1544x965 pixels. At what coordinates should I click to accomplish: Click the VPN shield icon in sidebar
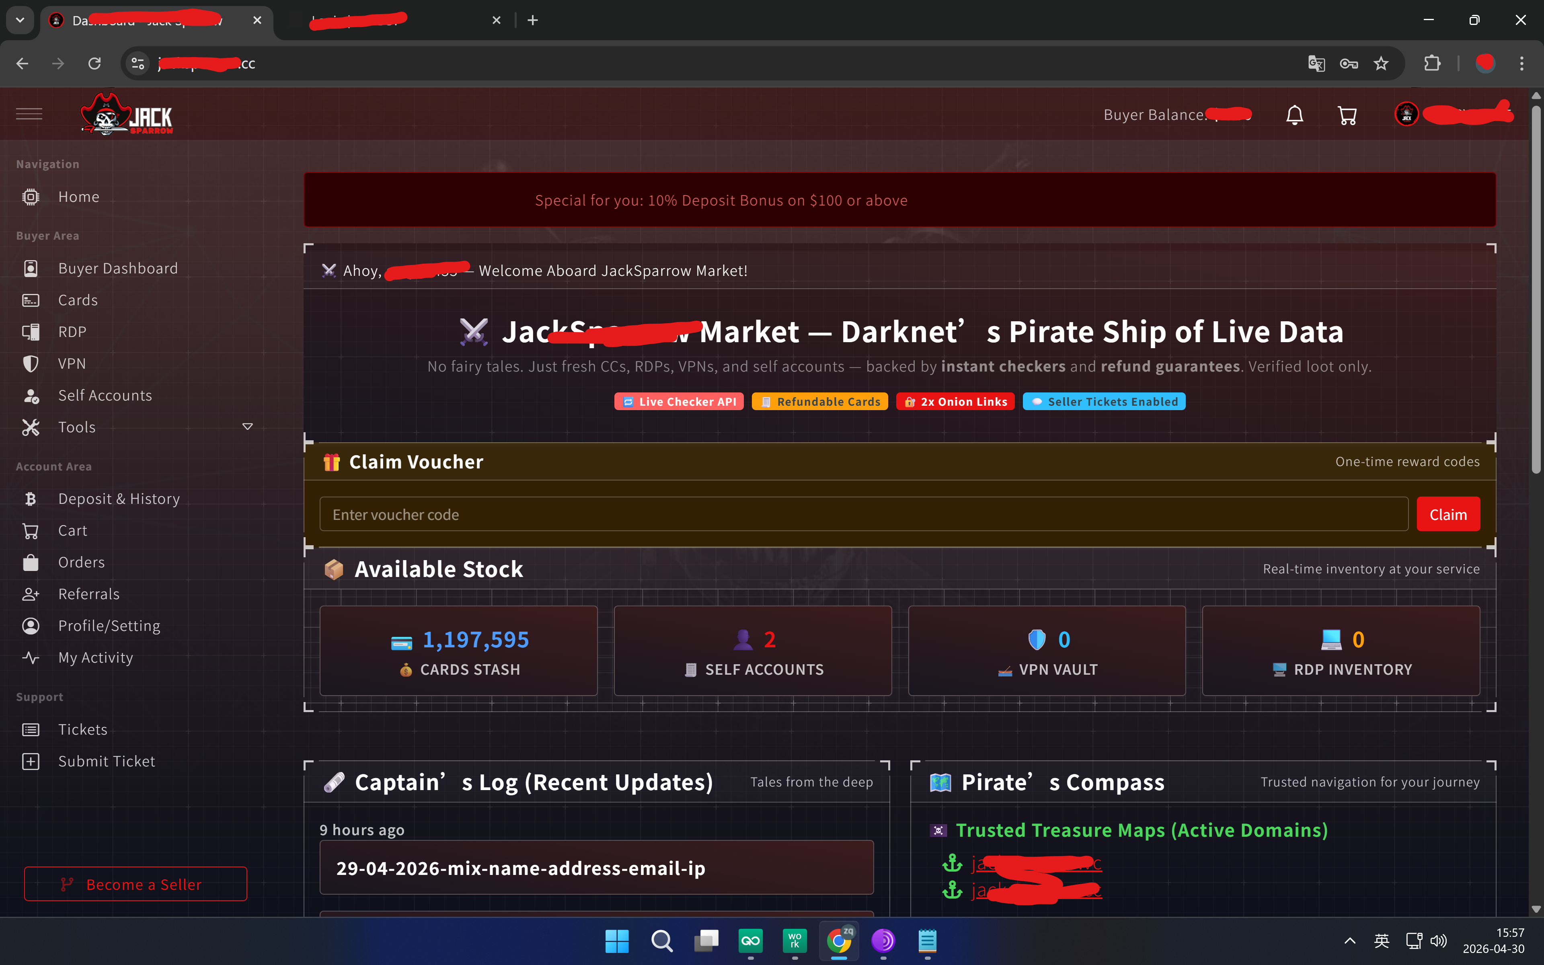click(x=31, y=364)
